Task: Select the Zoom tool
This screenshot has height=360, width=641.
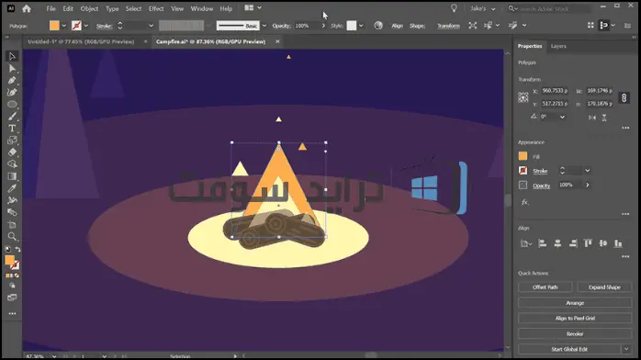Action: 12,237
